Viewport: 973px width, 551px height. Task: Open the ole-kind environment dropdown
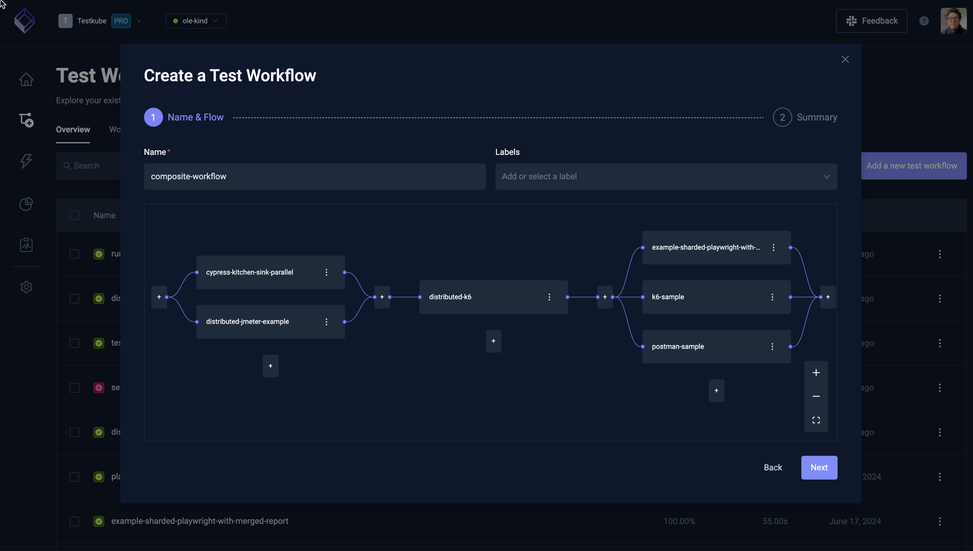tap(196, 20)
